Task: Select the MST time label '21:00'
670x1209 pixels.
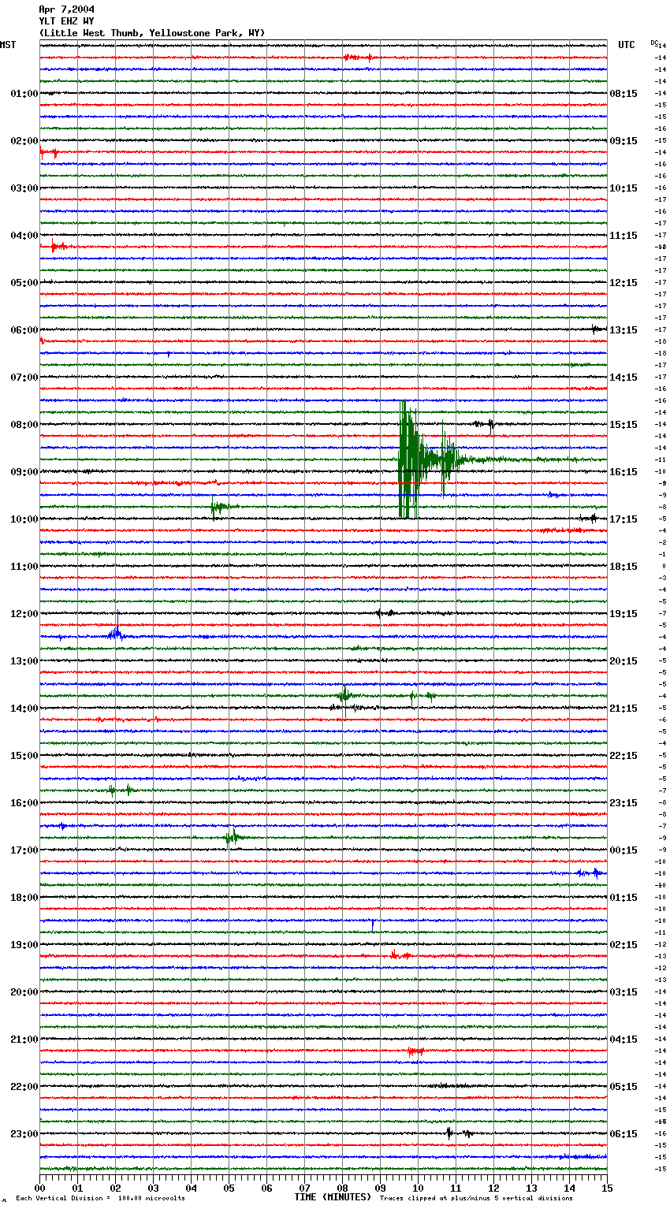Action: [x=24, y=1040]
